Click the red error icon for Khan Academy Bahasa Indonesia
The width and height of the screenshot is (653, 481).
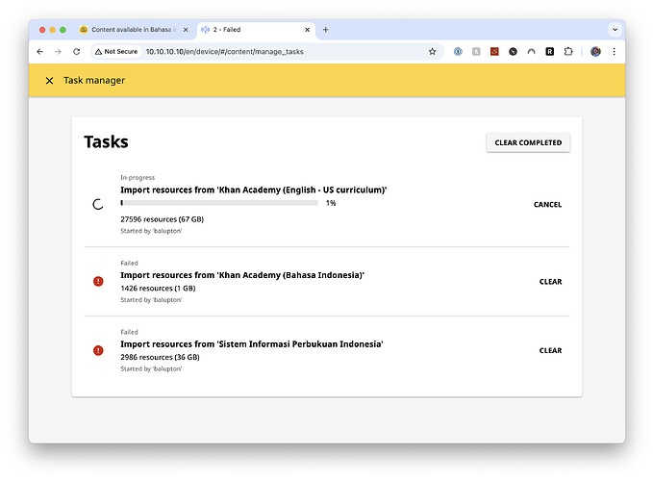(x=98, y=282)
